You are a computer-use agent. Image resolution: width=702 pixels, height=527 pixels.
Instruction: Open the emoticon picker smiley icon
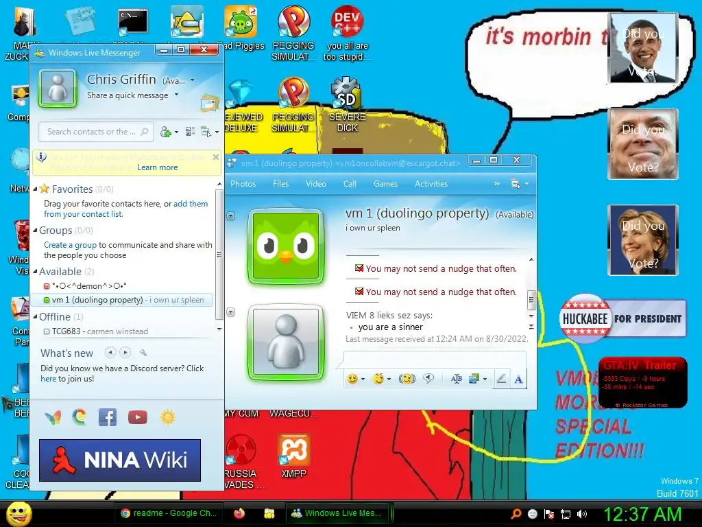pyautogui.click(x=353, y=379)
